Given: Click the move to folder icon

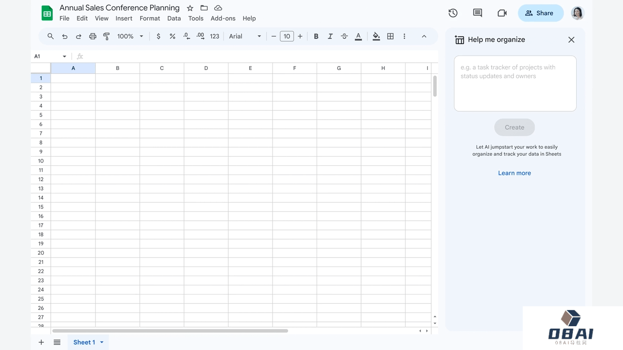Looking at the screenshot, I should (x=204, y=8).
